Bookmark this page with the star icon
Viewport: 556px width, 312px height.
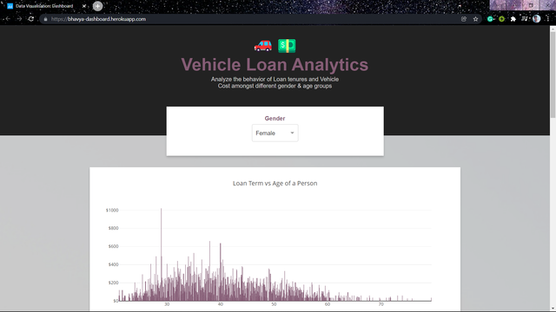click(x=475, y=19)
